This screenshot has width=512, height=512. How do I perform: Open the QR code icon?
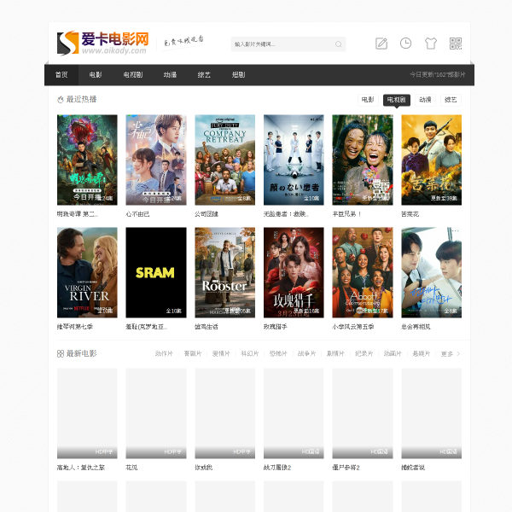456,44
